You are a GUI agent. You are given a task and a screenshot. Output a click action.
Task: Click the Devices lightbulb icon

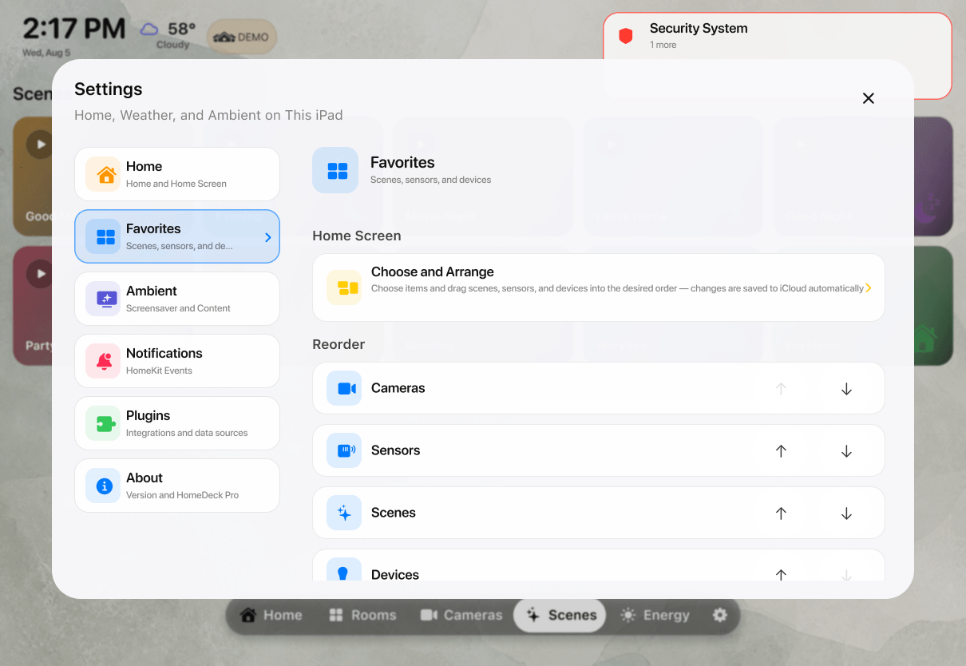tap(344, 569)
